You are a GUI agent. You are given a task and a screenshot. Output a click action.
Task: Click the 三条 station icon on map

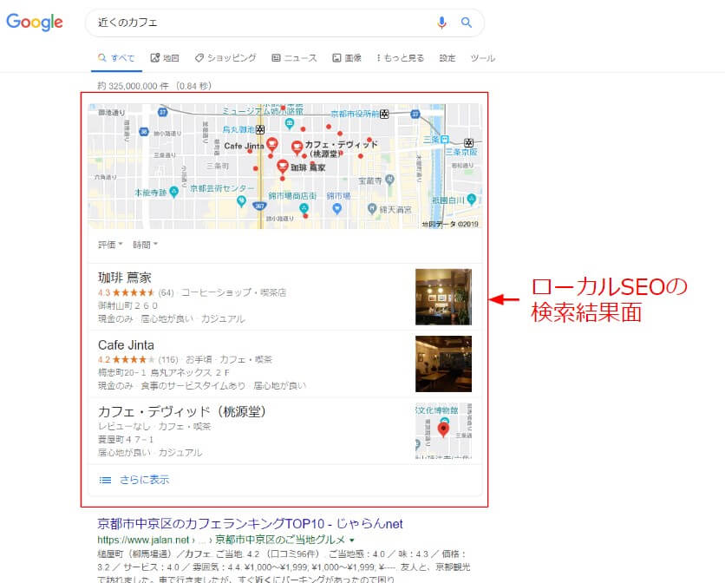pyautogui.click(x=444, y=139)
